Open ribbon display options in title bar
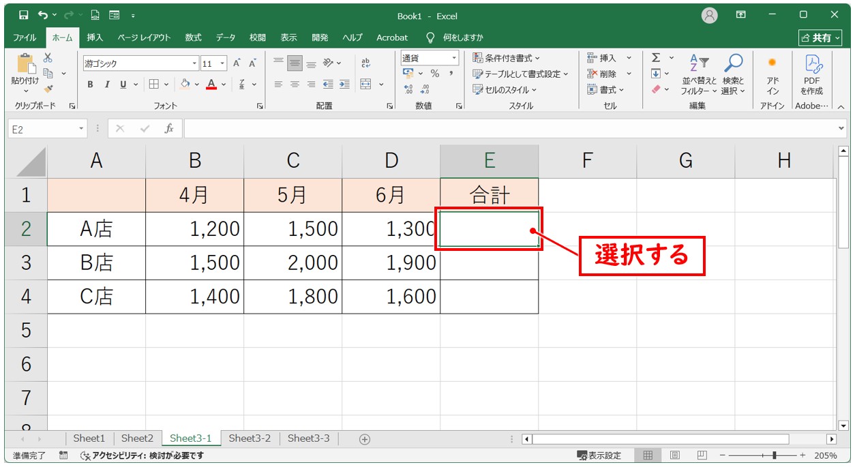The width and height of the screenshot is (855, 467). pyautogui.click(x=741, y=15)
